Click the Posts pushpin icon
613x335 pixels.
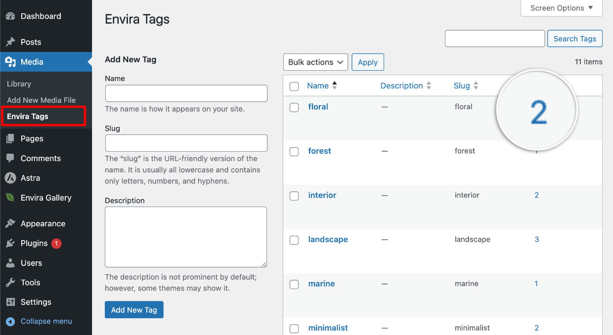pos(10,42)
